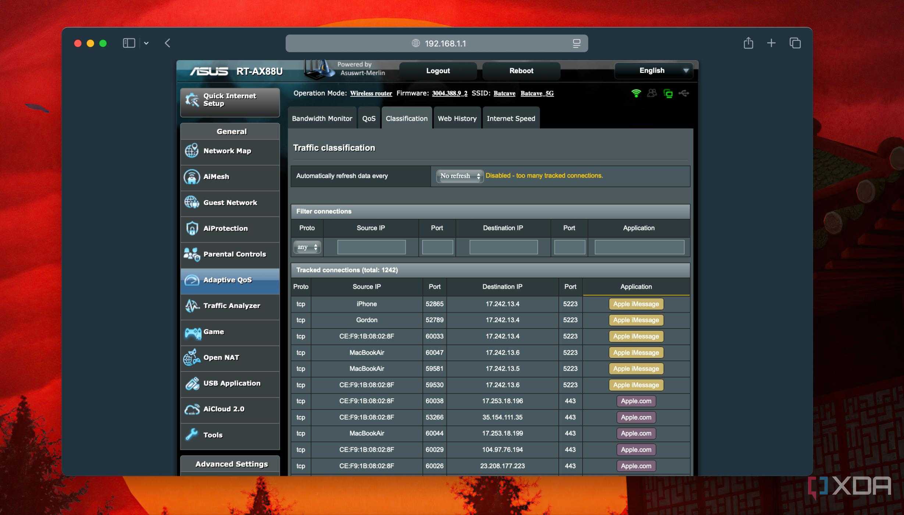Switch to Web History tab
904x515 pixels.
click(x=457, y=118)
